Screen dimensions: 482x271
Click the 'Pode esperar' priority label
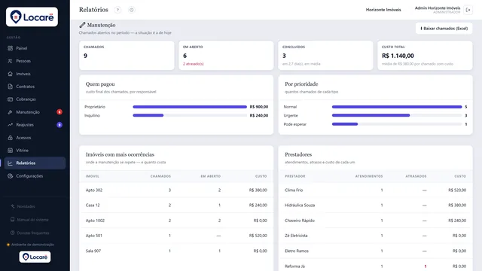click(294, 124)
